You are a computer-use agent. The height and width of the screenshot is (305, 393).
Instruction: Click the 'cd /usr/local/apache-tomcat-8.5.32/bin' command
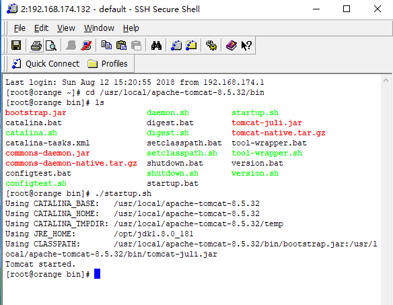click(x=175, y=92)
